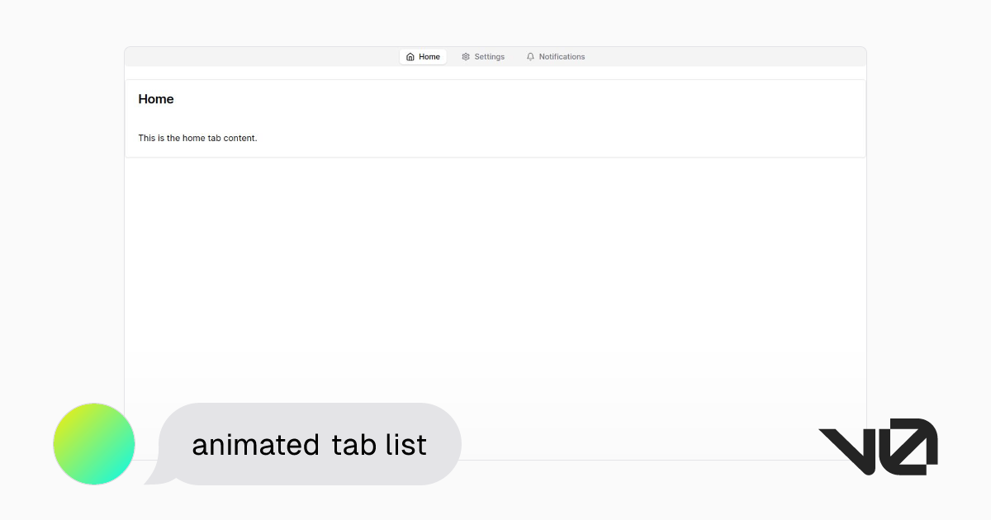Click the v0 logo in the bottom right
This screenshot has width=991, height=520.
[x=878, y=448]
